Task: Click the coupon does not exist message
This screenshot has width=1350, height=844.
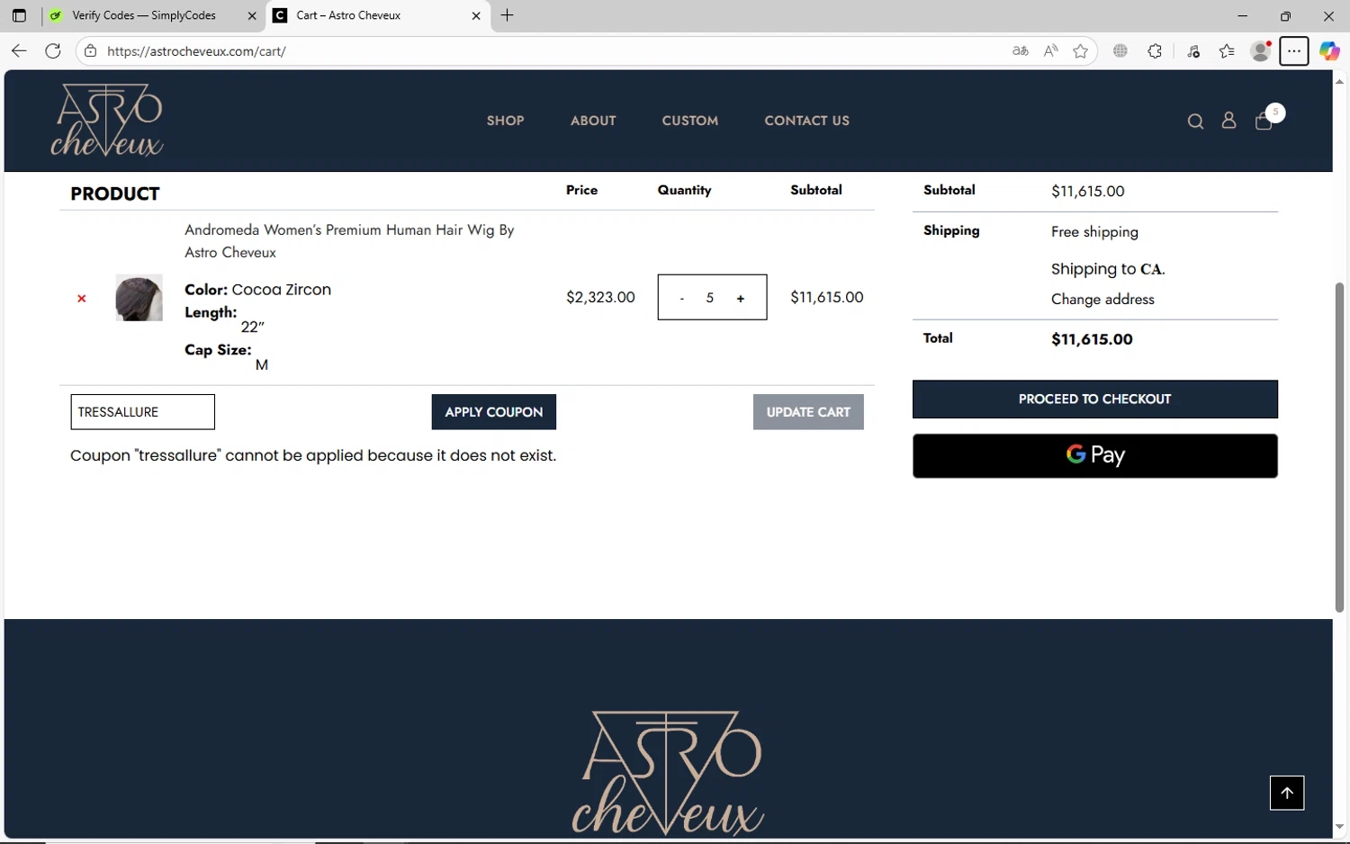Action: [313, 455]
